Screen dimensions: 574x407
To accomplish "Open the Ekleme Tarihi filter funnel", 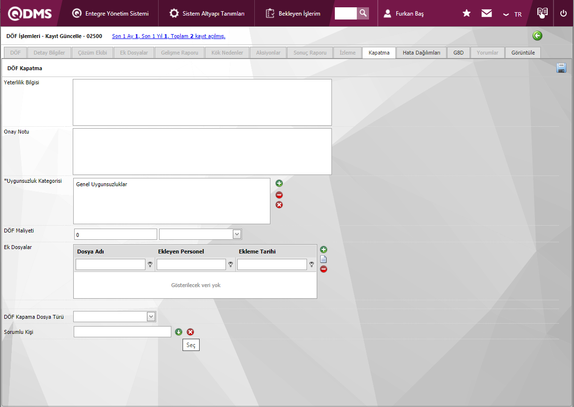I will pos(311,264).
